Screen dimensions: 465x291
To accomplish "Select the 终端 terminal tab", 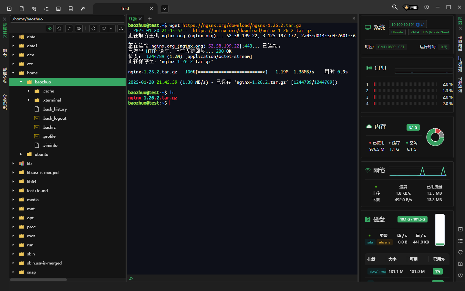I will (x=133, y=19).
